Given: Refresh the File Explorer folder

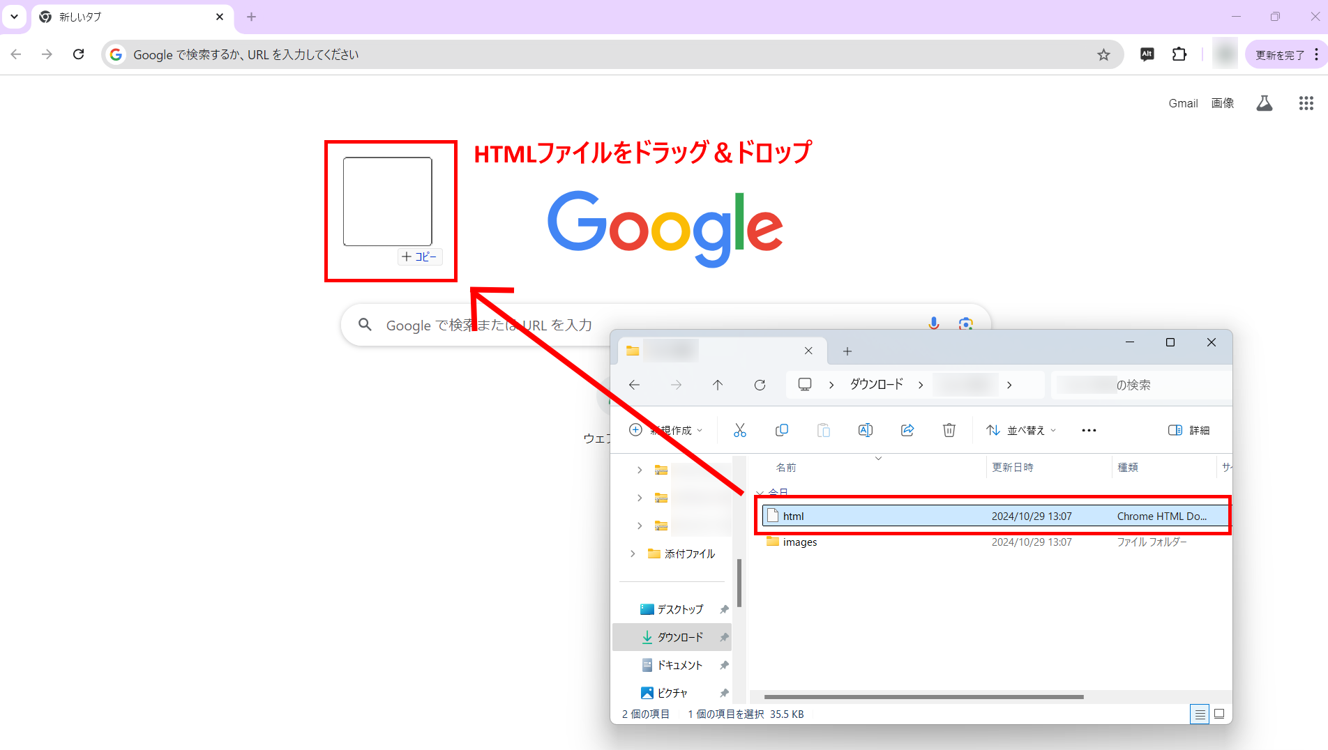Looking at the screenshot, I should [x=760, y=385].
